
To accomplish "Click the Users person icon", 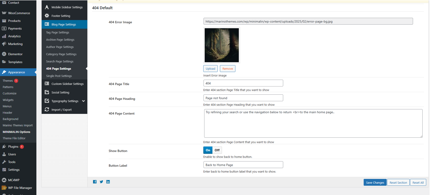I will pos(4,154).
